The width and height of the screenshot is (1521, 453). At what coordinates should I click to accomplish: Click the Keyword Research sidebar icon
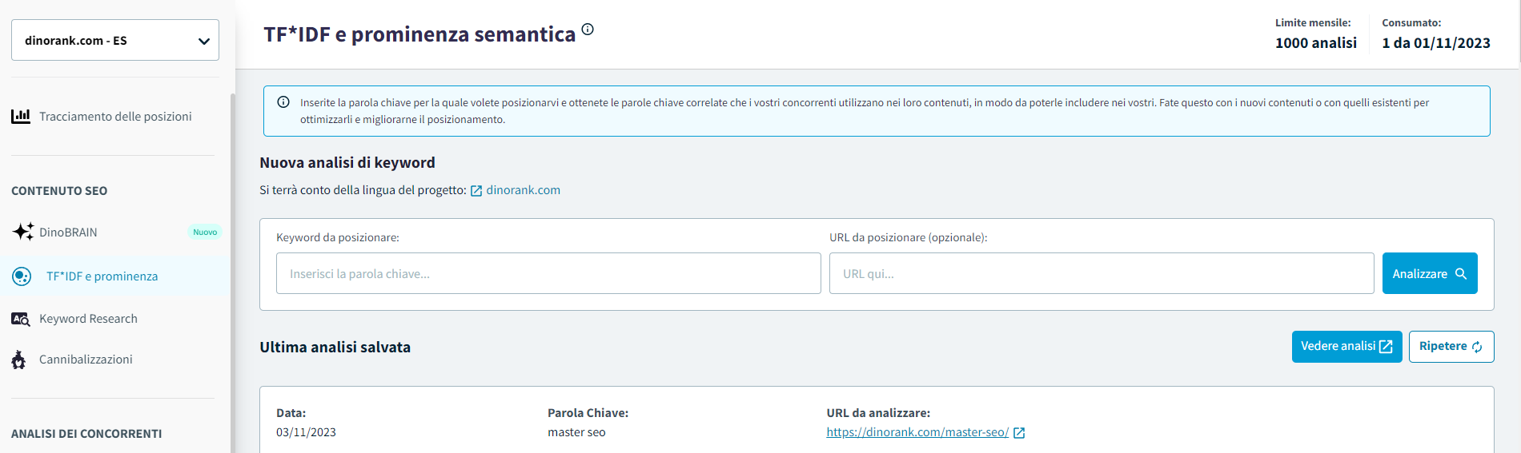[x=21, y=319]
